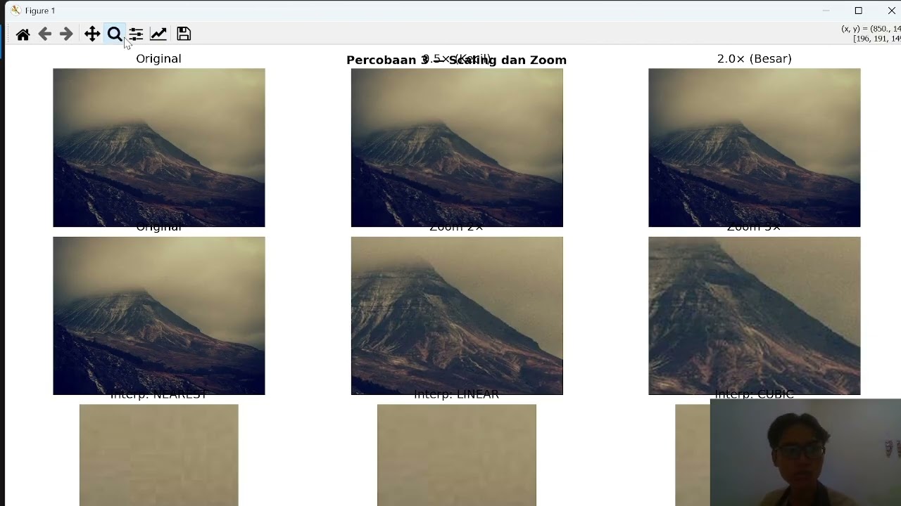Viewport: 901px width, 506px height.
Task: Maximize the Figure 1 window
Action: pyautogui.click(x=858, y=11)
